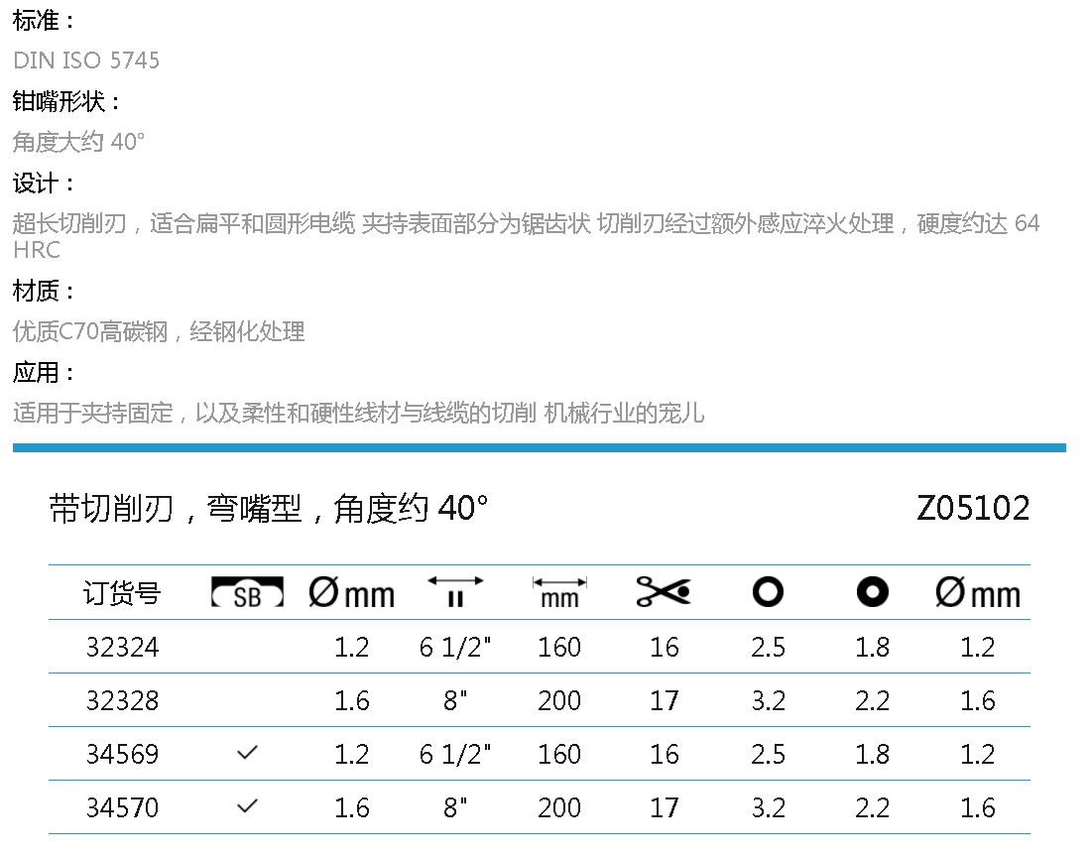Click the scissors cutting-edge icon
The image size is (1092, 857).
click(x=664, y=593)
